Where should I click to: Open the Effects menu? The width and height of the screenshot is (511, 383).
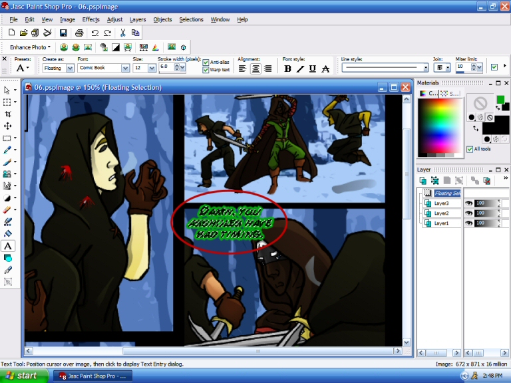point(90,19)
